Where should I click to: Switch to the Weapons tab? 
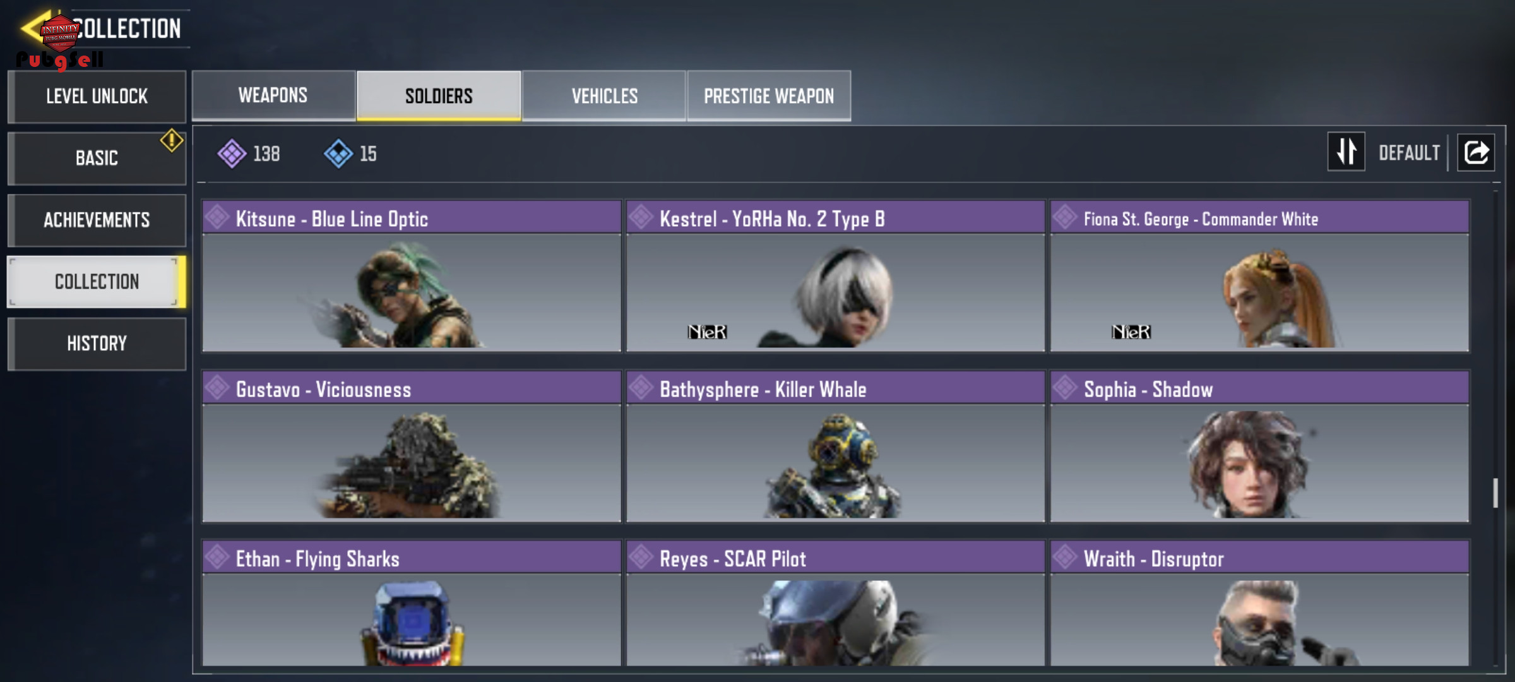273,95
